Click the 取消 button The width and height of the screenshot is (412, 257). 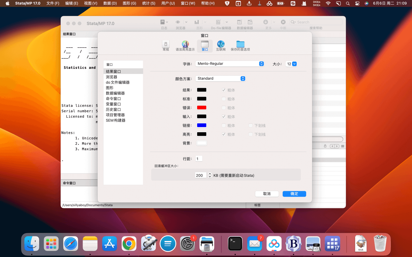click(x=267, y=194)
